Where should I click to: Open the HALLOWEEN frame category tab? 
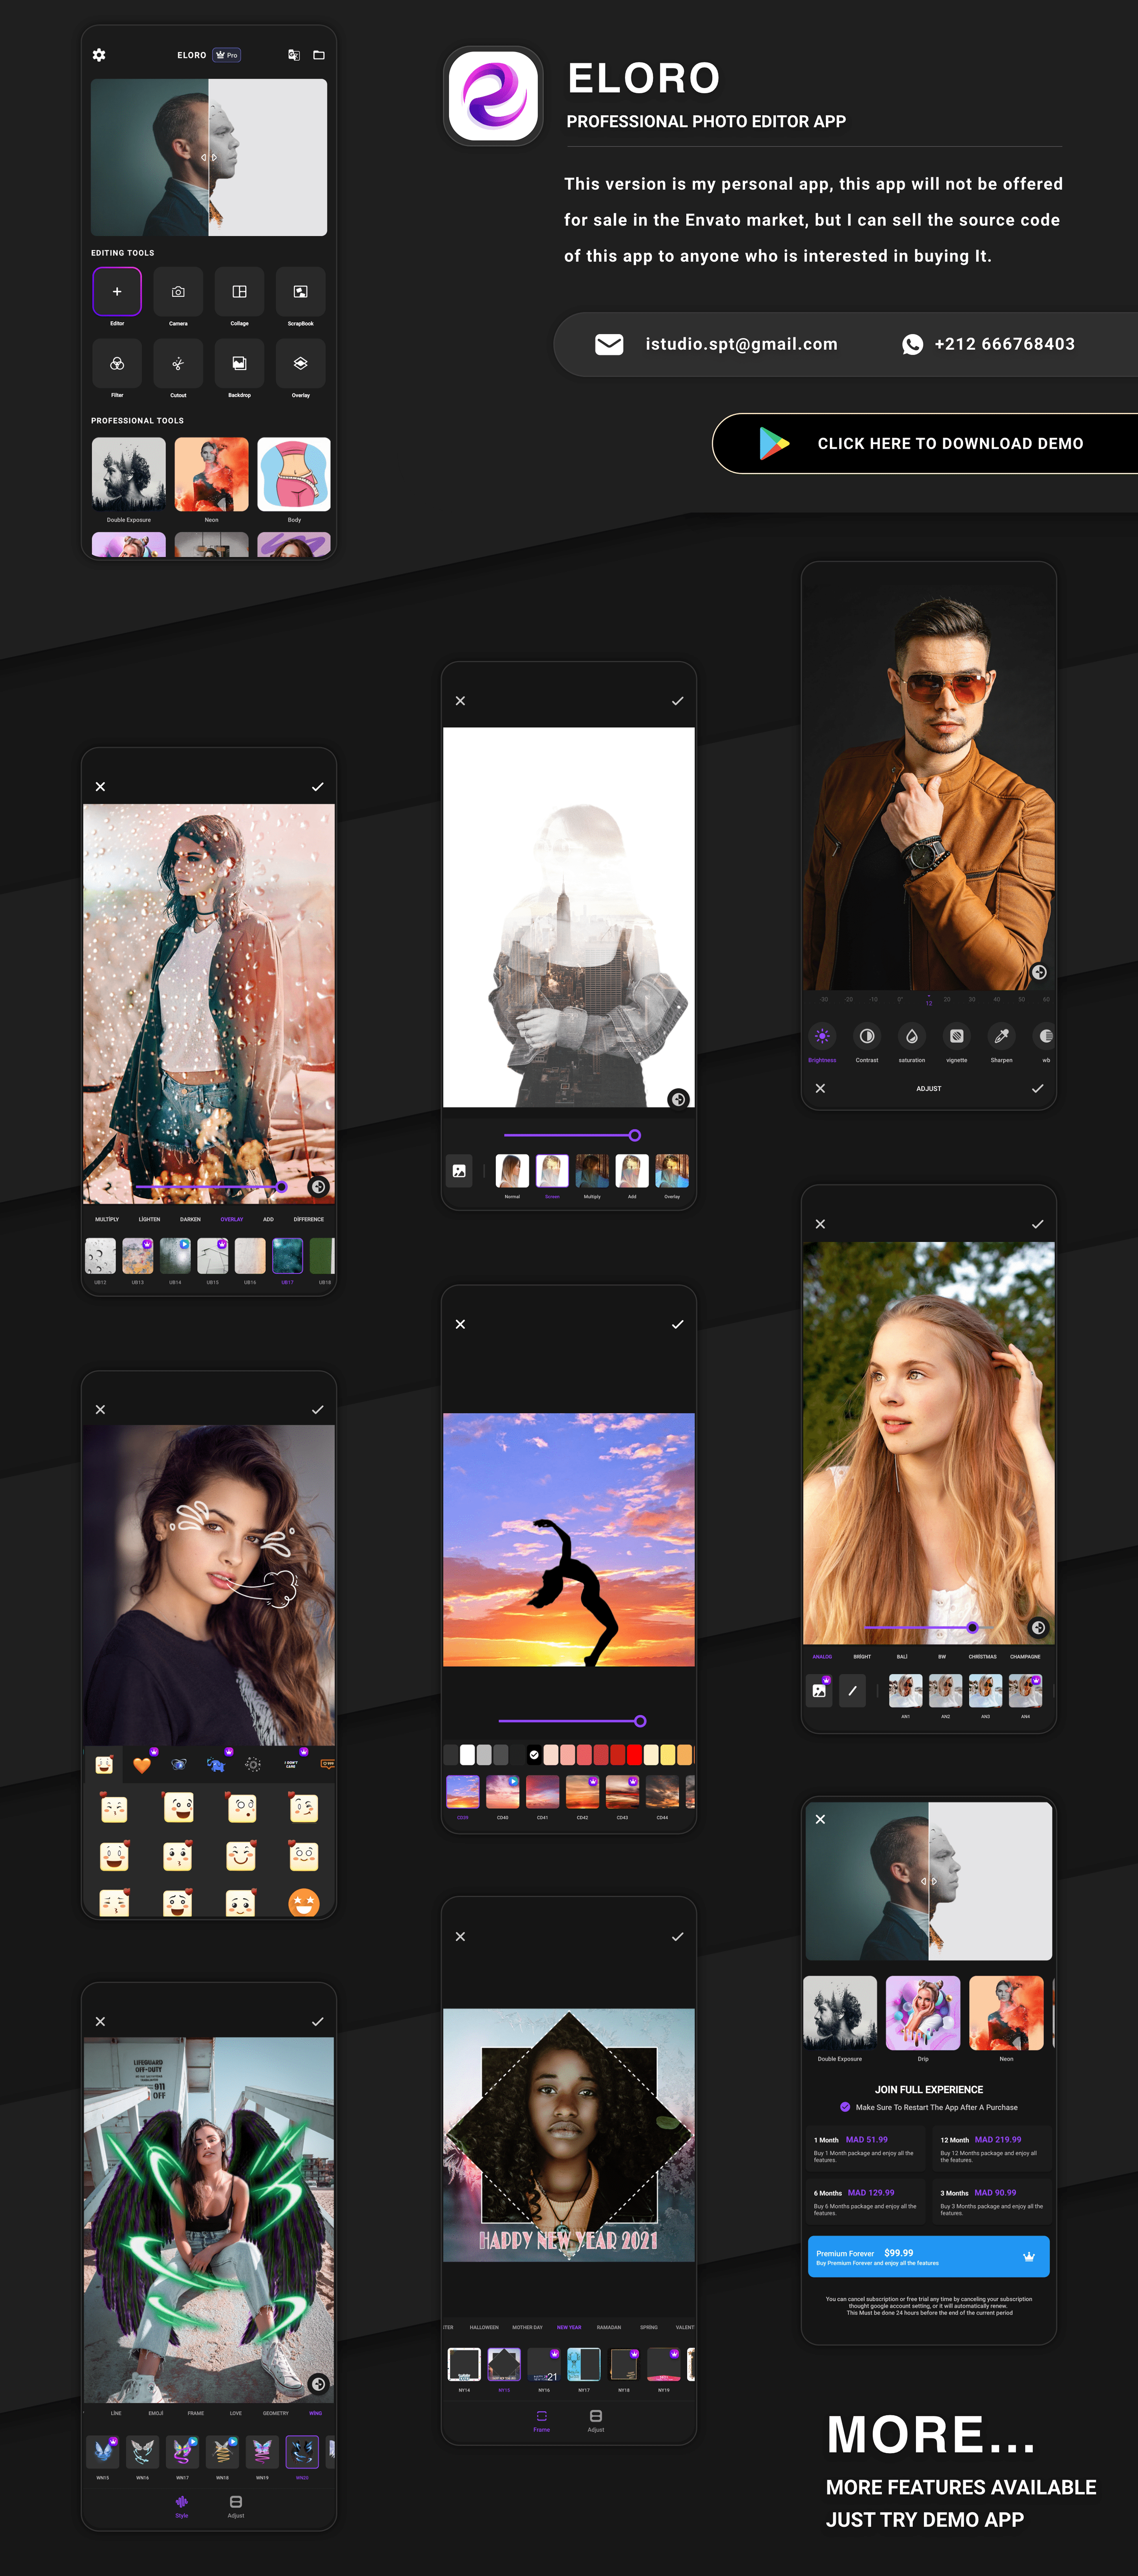click(x=484, y=2327)
